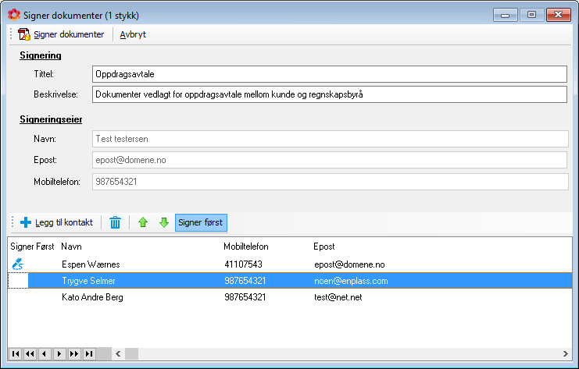This screenshot has height=369, width=579.
Task: Delete selected contact with trash icon
Action: pos(115,222)
